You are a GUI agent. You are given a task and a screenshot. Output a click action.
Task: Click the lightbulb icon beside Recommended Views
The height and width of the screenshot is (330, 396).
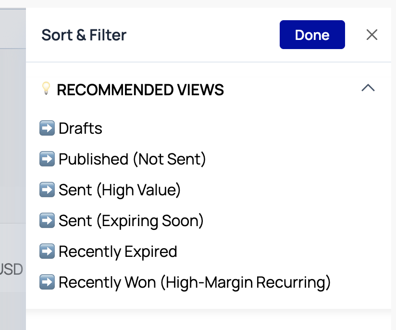tap(46, 88)
